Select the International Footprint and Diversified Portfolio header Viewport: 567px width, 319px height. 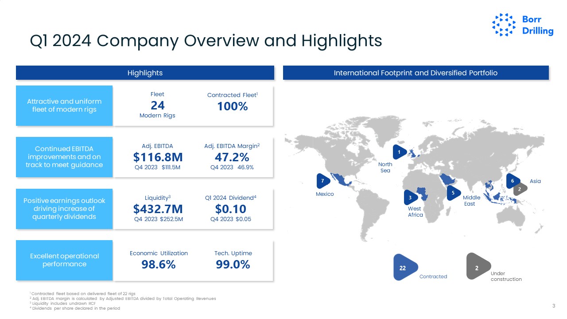pos(416,73)
